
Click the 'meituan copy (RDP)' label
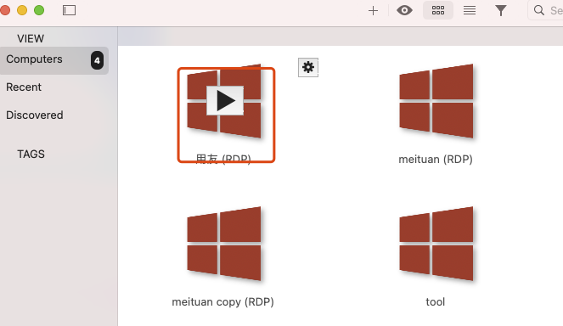222,302
